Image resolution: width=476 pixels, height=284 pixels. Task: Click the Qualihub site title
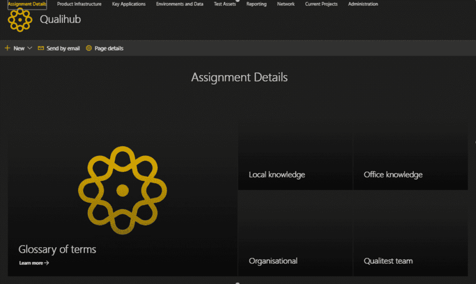[x=61, y=19]
